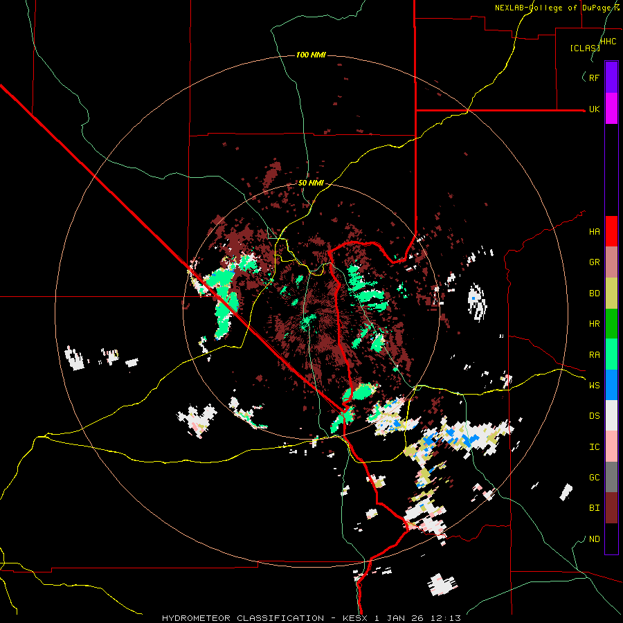Click the ND legend label
Screen dimensions: 623x623
(594, 539)
